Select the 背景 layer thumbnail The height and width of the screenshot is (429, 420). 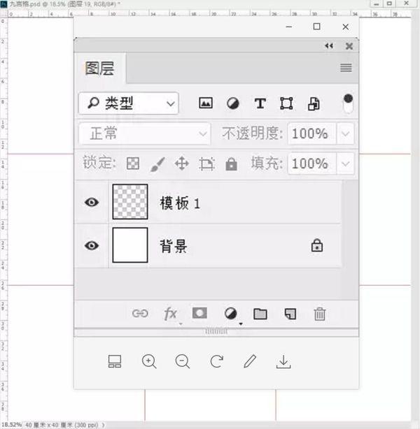pyautogui.click(x=130, y=245)
